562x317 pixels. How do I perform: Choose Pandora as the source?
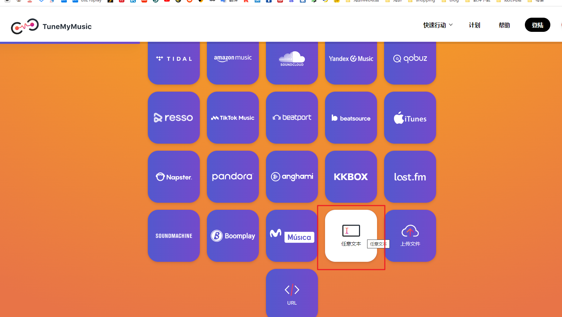[233, 177]
